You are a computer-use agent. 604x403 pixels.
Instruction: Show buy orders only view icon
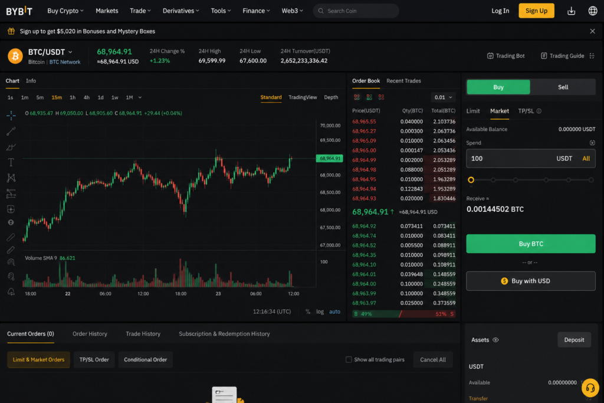click(x=369, y=97)
